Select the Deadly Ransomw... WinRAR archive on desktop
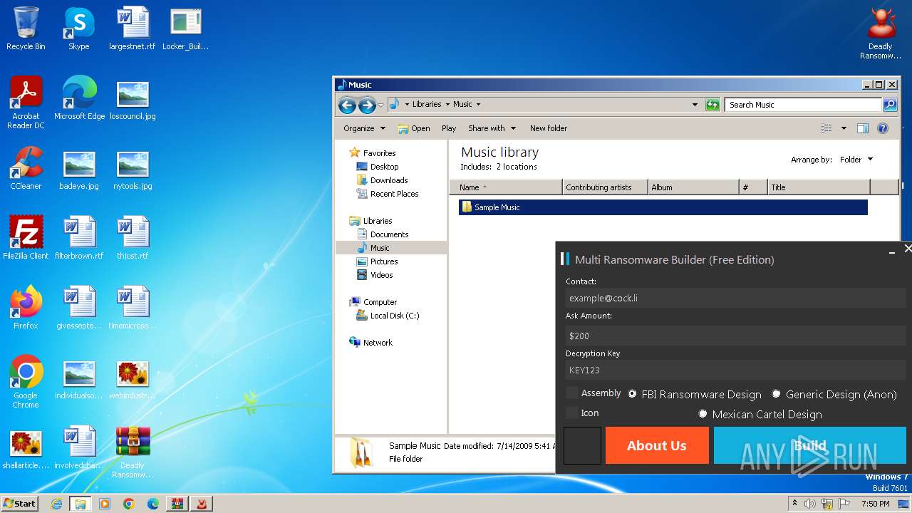912x513 pixels. [x=133, y=452]
